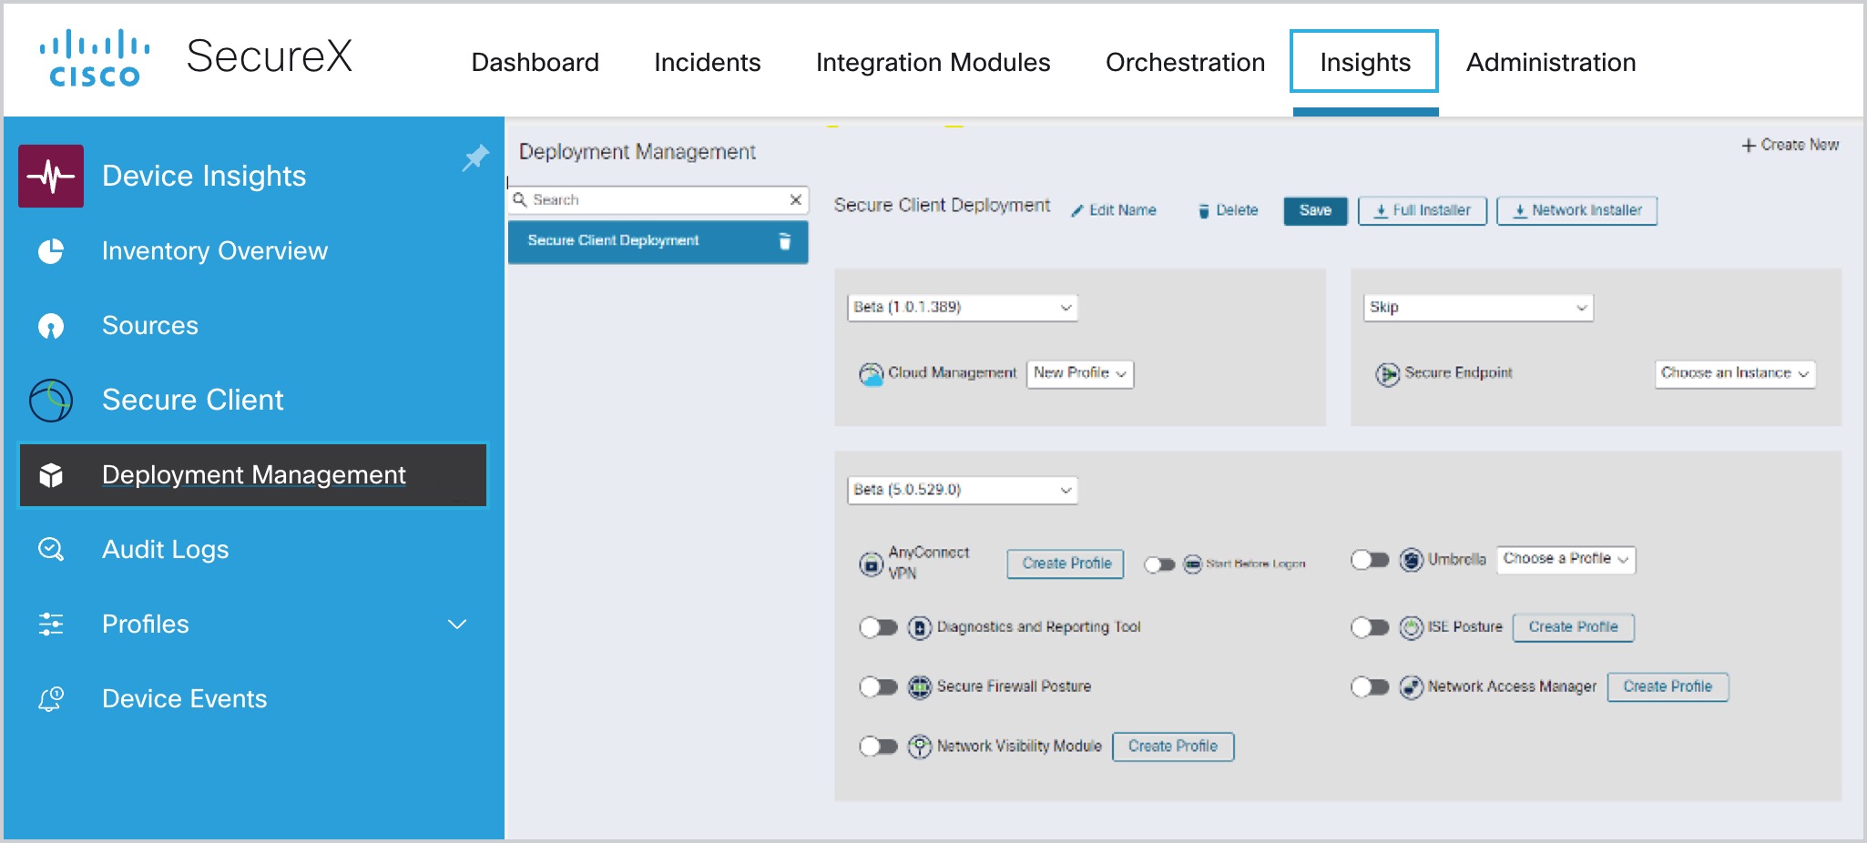Enable Start Before Logon toggle
Viewport: 1867px width, 843px height.
click(1159, 564)
